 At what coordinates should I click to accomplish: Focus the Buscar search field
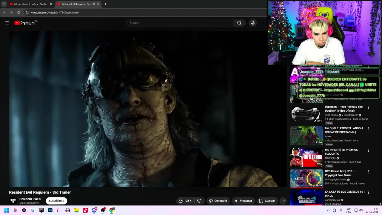click(x=180, y=23)
